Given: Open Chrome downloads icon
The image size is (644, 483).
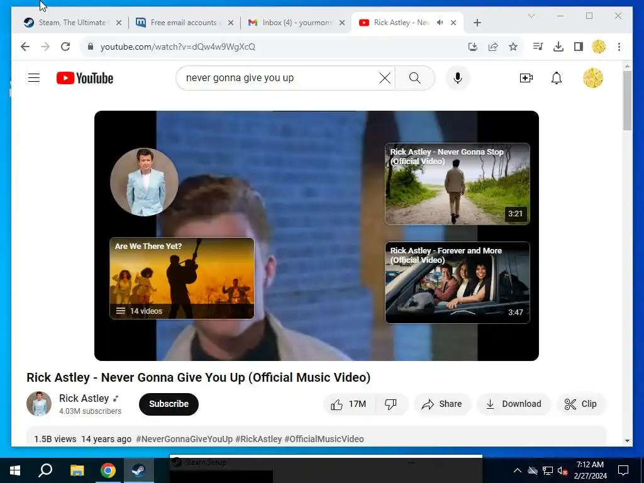Looking at the screenshot, I should coord(558,47).
